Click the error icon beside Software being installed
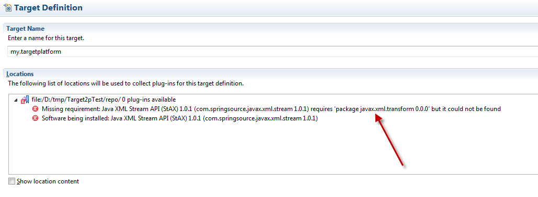 [35, 119]
